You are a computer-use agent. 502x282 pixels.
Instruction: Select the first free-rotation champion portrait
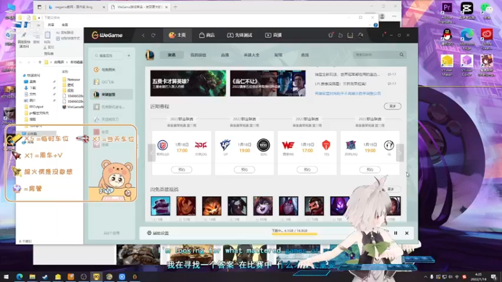click(161, 206)
